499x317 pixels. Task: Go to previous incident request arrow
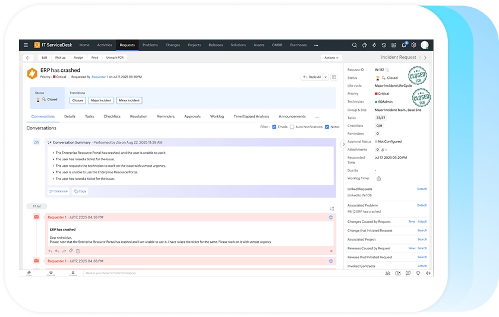coord(420,58)
